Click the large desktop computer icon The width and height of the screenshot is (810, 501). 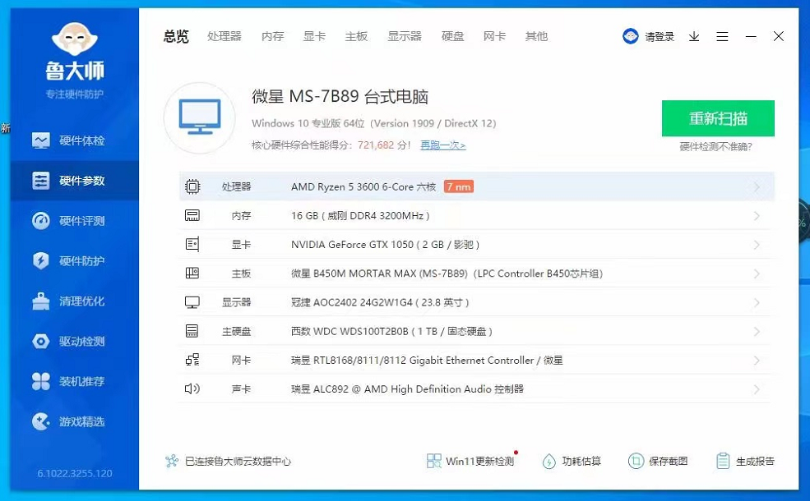click(x=199, y=117)
